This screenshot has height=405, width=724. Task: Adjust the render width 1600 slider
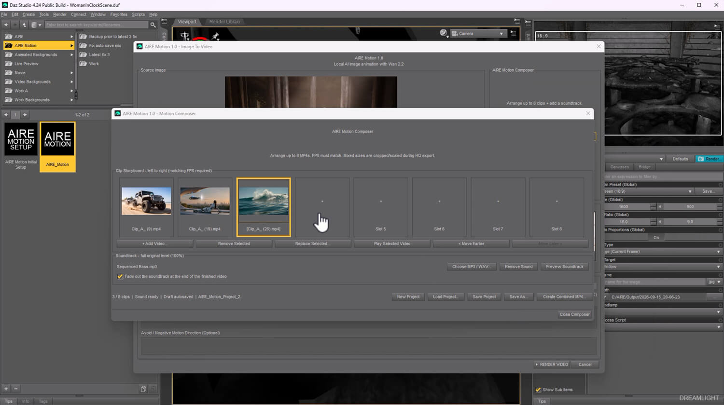point(627,207)
